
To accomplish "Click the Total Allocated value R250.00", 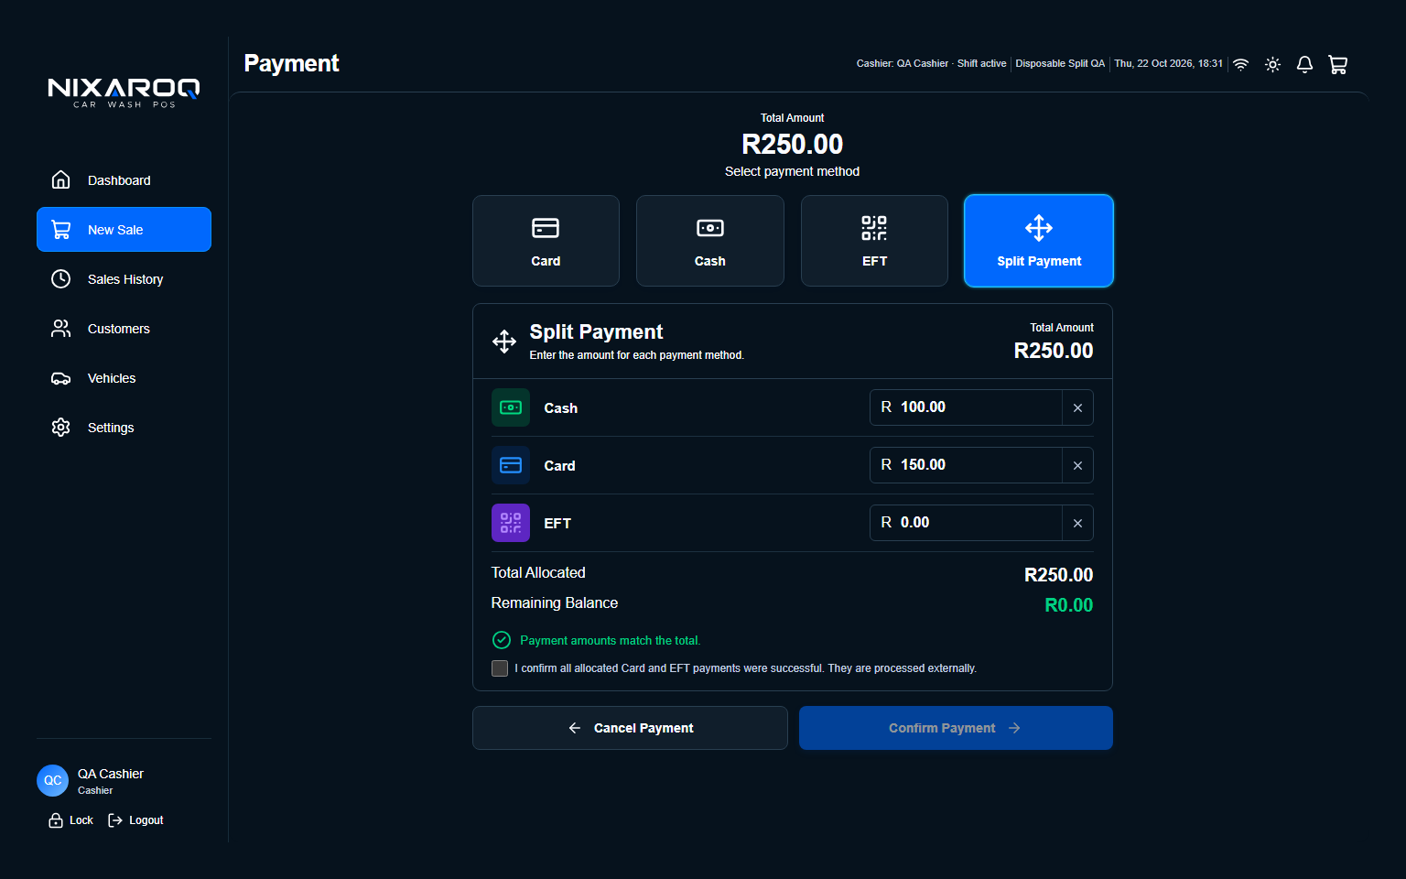I will coord(1059,575).
